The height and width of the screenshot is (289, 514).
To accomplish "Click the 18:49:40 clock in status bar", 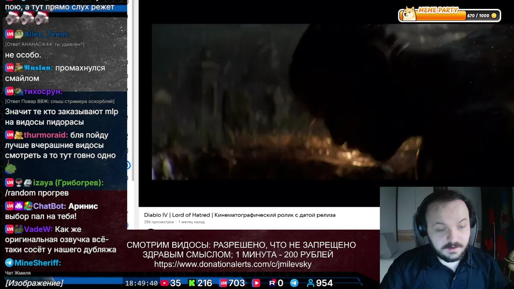I will pos(141,283).
